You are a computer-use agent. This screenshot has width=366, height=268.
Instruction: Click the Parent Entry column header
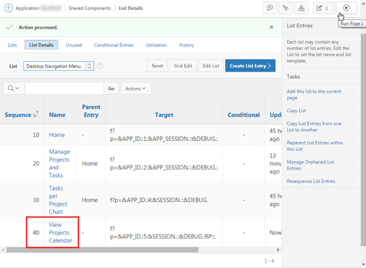91,111
